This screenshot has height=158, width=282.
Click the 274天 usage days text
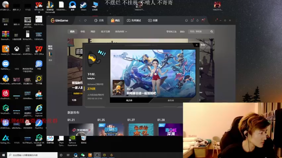pyautogui.click(x=91, y=89)
